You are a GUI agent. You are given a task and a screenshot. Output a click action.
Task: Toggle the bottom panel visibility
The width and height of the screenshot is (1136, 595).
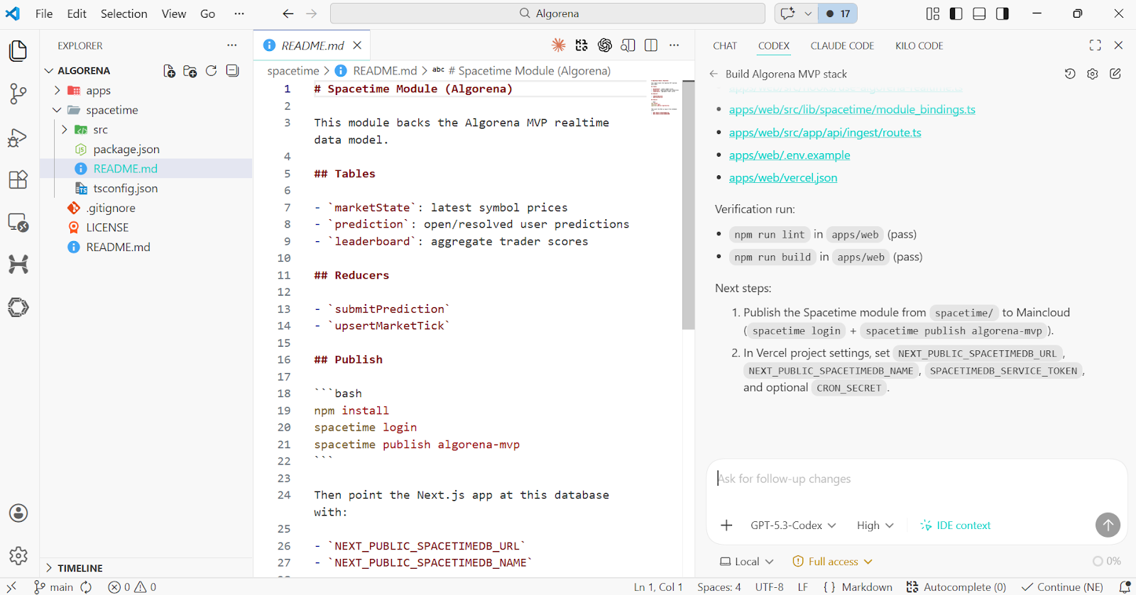(979, 13)
